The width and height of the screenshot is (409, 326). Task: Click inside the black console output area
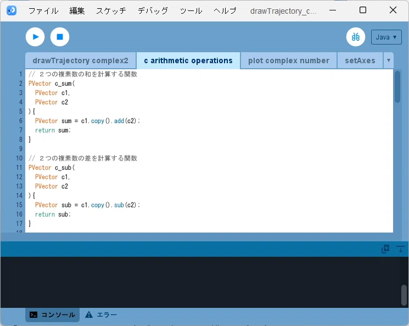(x=200, y=282)
